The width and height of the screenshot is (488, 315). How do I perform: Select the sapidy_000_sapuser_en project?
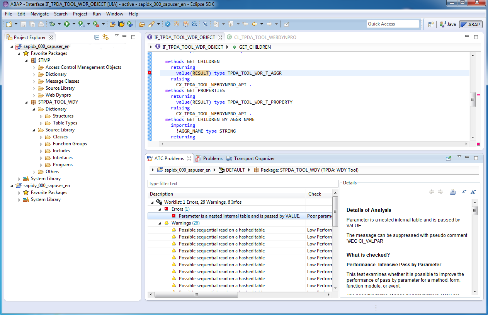pyautogui.click(x=46, y=186)
